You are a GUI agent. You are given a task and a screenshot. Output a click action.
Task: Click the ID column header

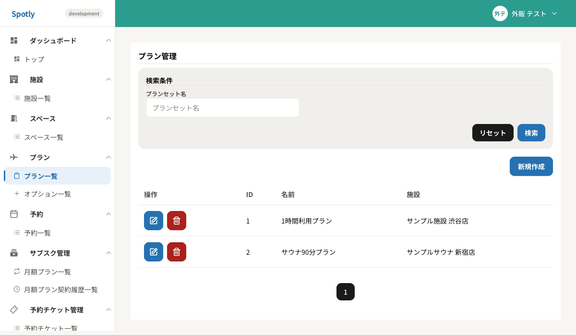(250, 194)
